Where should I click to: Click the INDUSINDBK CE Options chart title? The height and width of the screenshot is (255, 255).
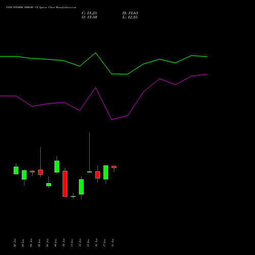41,7
